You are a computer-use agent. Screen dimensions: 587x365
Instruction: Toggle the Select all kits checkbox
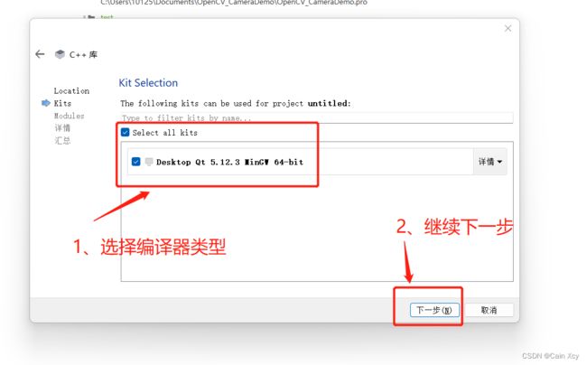pyautogui.click(x=125, y=132)
